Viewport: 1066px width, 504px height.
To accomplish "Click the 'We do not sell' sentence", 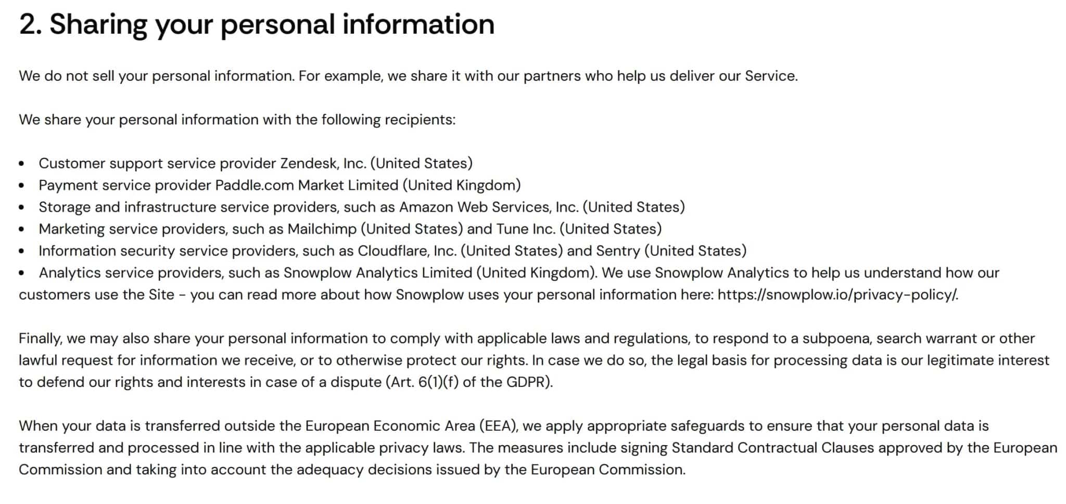I will (156, 76).
